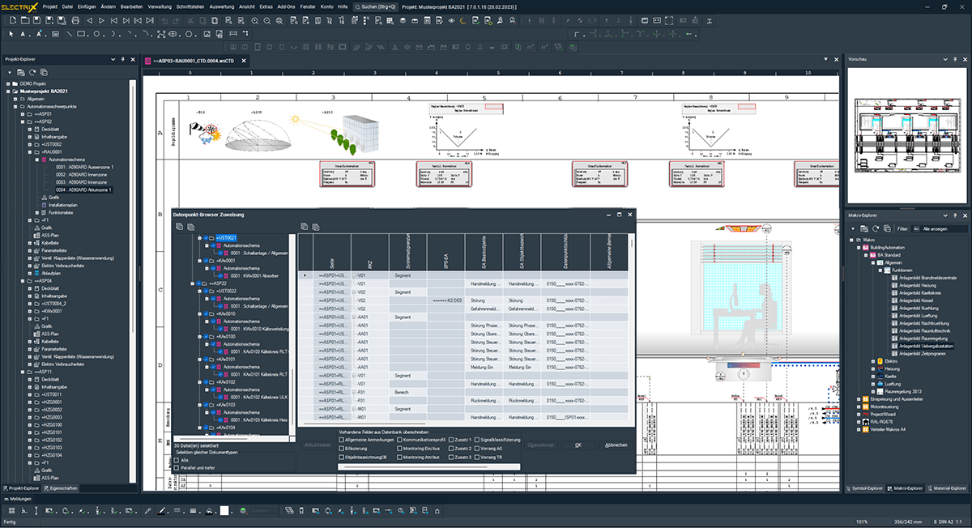Viewport: 972px width, 528px height.
Task: Enable the 'Monitoring Ein/Aus' checkbox
Action: tap(398, 448)
